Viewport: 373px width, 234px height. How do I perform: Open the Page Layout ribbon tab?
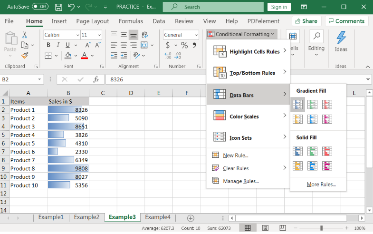(93, 21)
